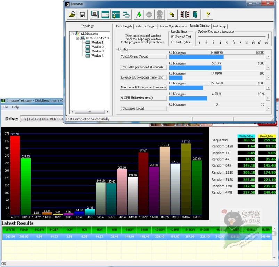Image resolution: width=279 pixels, height=267 pixels.
Task: Open the Drive selection dropdown
Action: point(42,119)
